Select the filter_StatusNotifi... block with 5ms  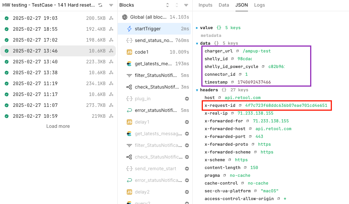pyautogui.click(x=155, y=75)
